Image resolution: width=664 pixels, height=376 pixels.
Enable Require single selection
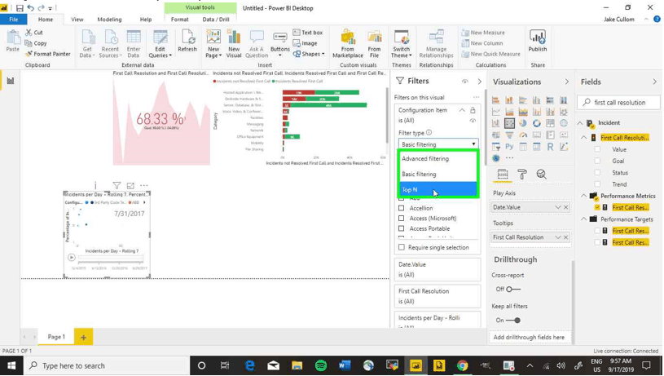click(401, 247)
